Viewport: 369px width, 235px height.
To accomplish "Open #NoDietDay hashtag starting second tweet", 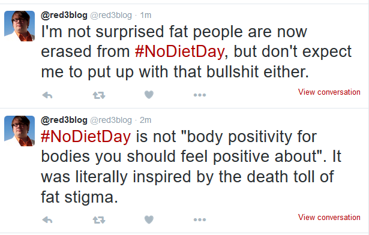I will pyautogui.click(x=86, y=137).
